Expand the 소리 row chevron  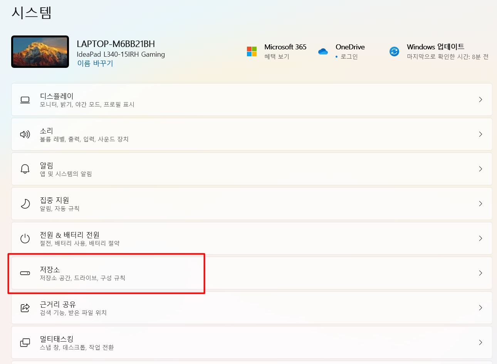click(x=480, y=134)
